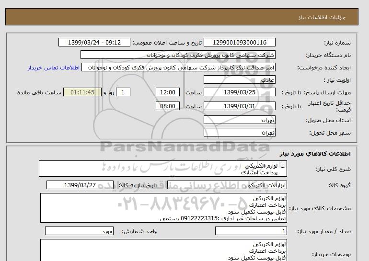Click the remaining days field showing 1
369x261 pixels.
(x=123, y=92)
